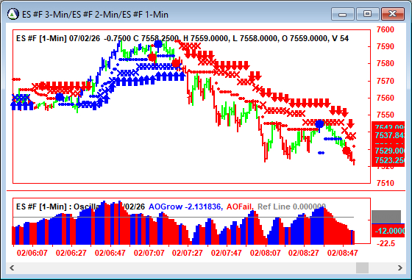Click the 7537.84 price marker
Screen dimensions: 412x280
[389, 136]
